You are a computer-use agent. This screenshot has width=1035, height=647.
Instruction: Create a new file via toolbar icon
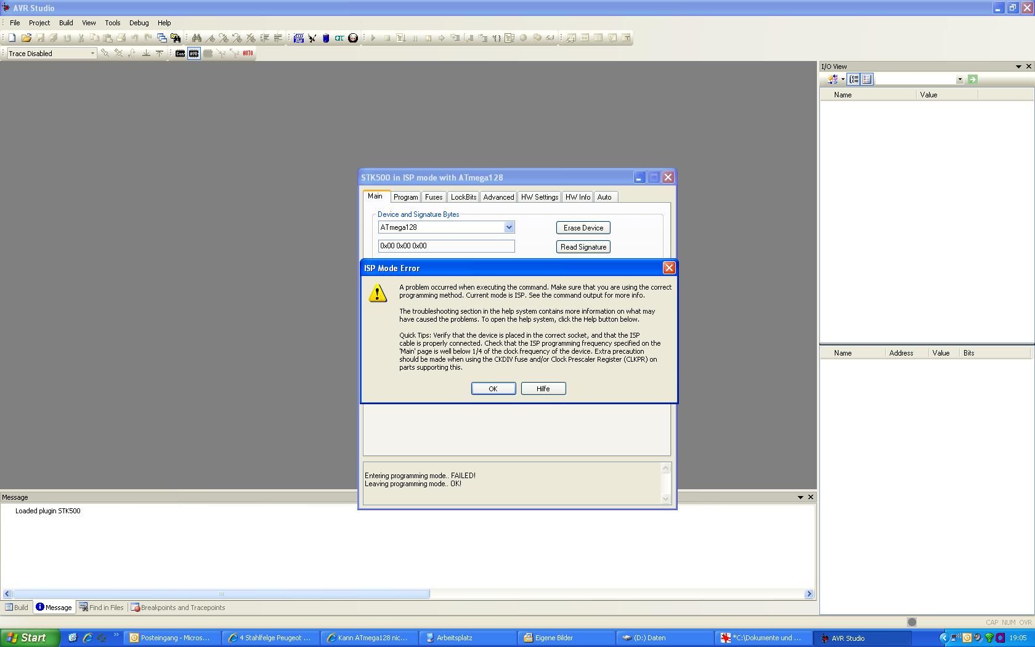[x=12, y=38]
